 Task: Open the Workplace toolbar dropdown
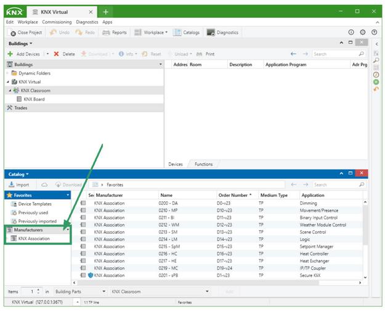[x=151, y=32]
